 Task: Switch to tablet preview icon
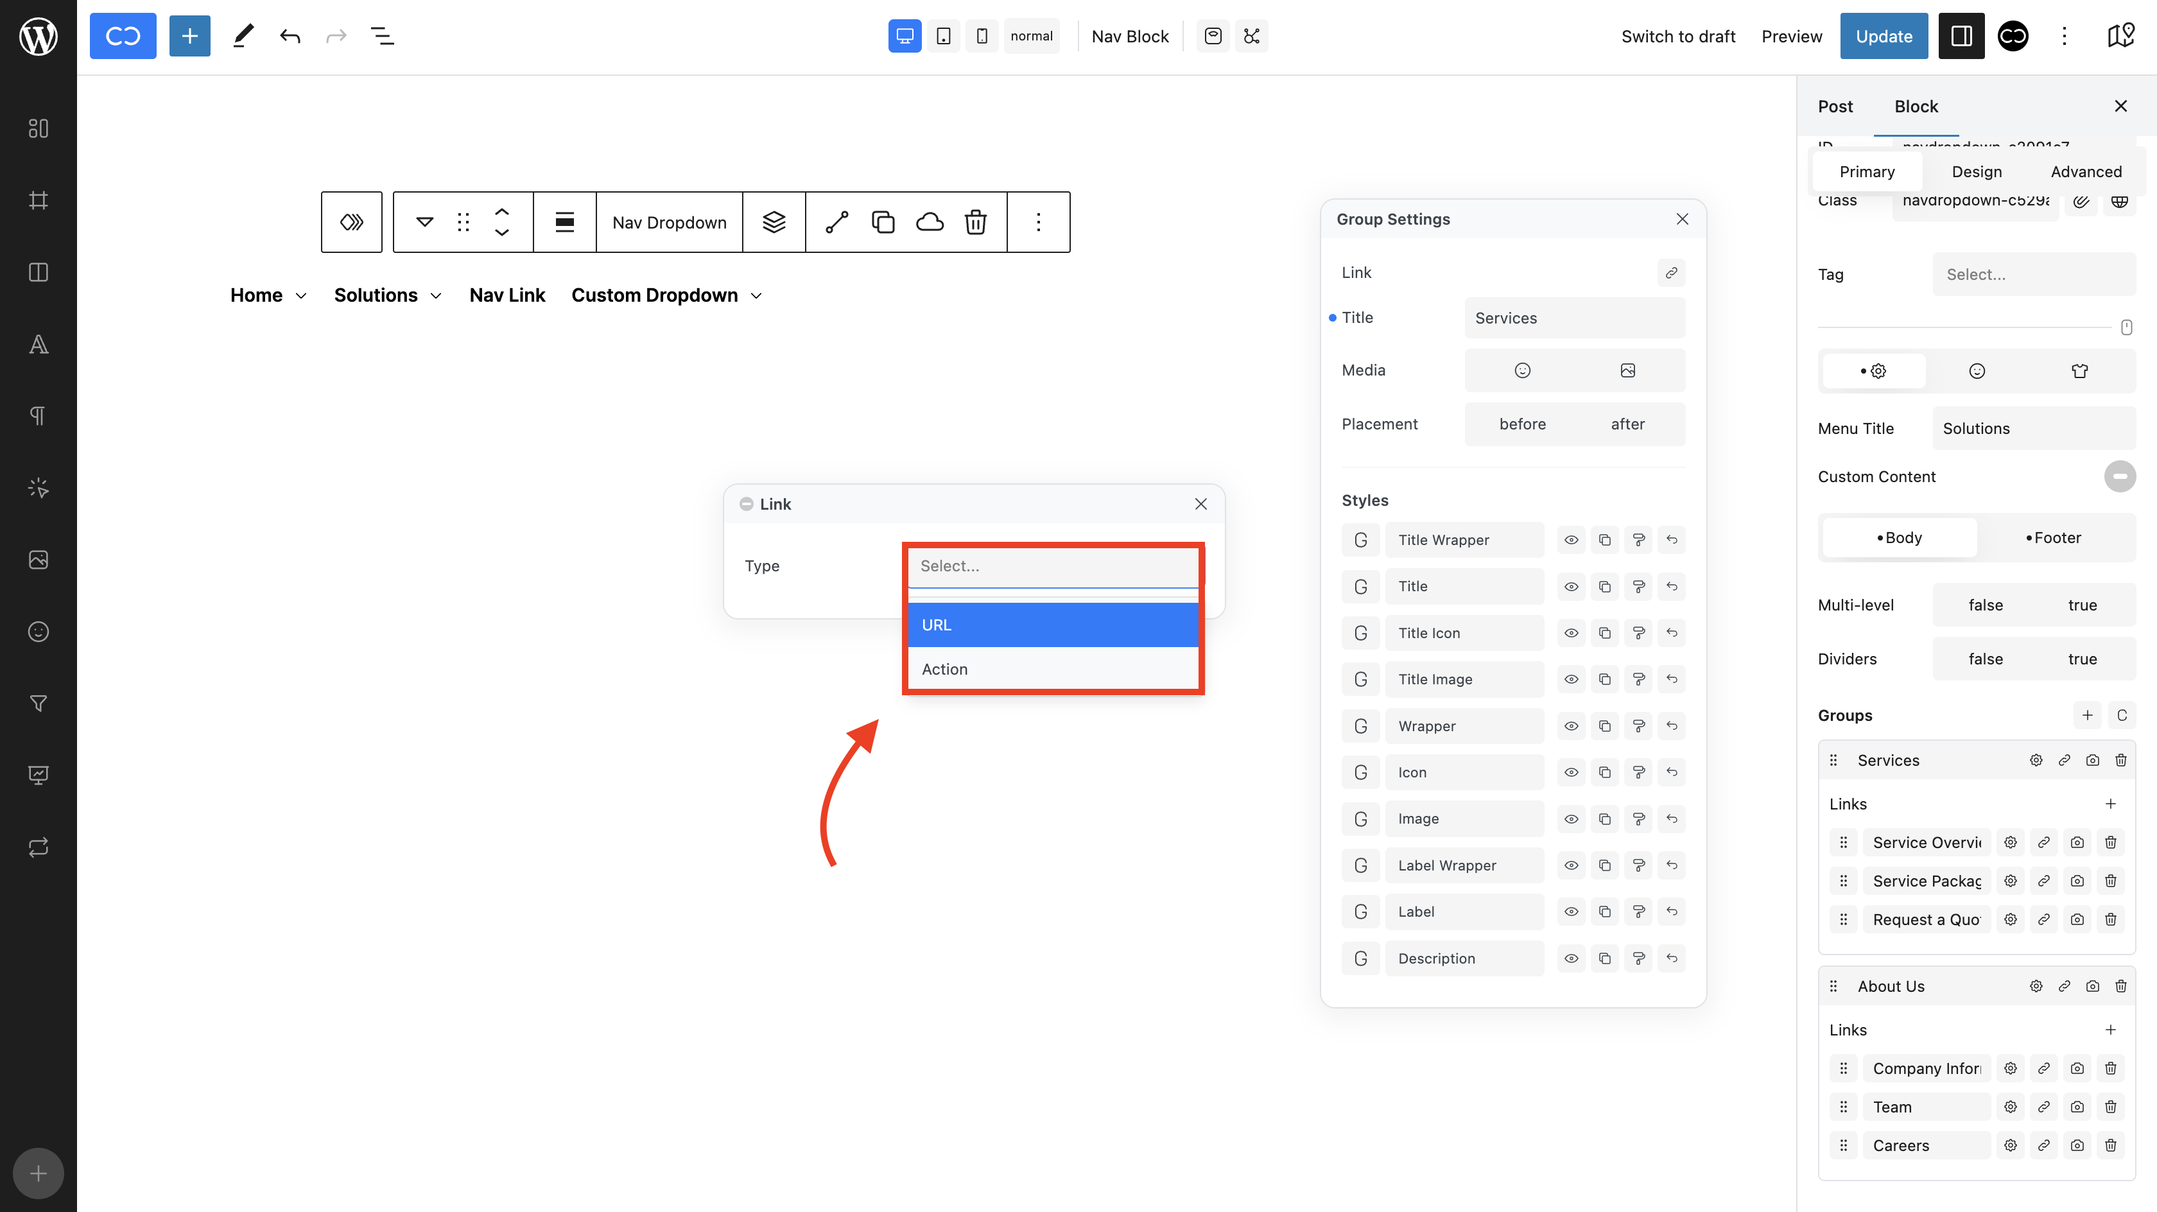point(944,36)
